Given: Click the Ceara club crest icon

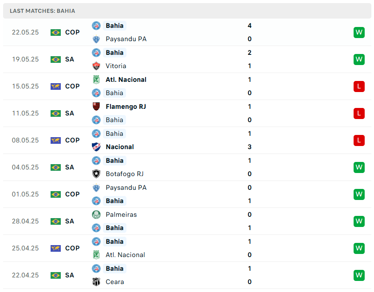Looking at the screenshot, I should point(96,282).
